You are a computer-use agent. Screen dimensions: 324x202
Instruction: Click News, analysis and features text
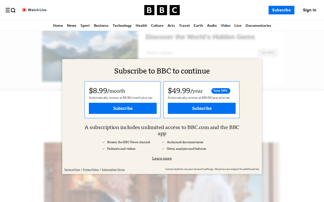tap(186, 149)
